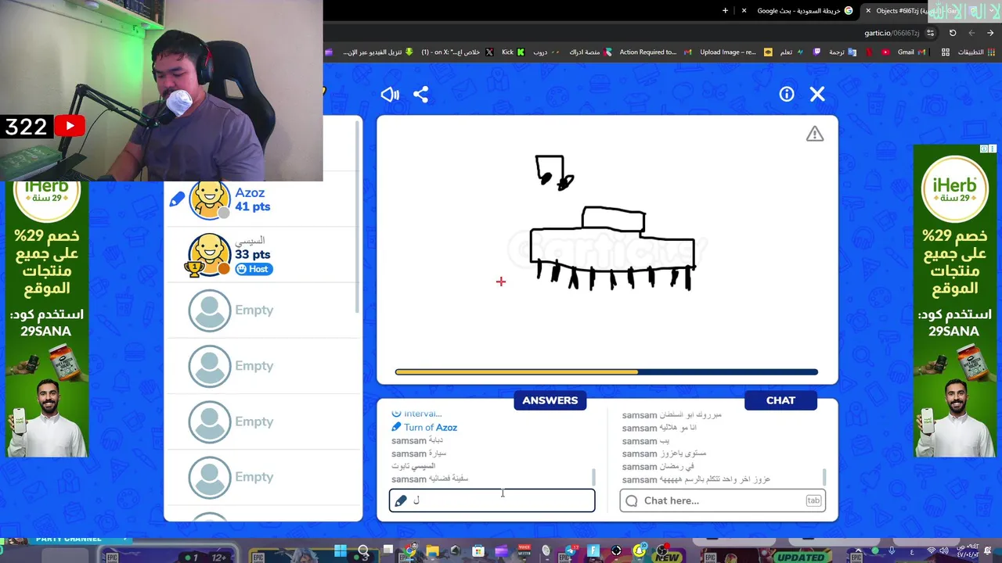Close the Google search browser tab
The width and height of the screenshot is (1002, 563).
pyautogui.click(x=744, y=11)
